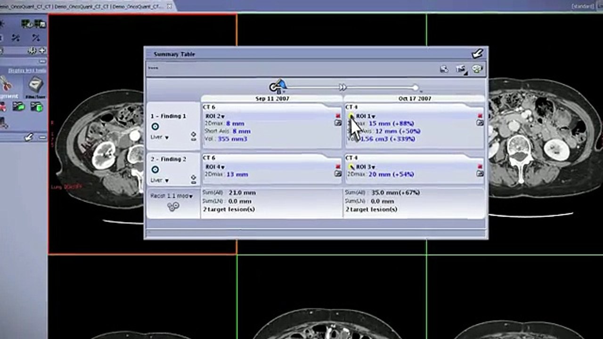This screenshot has height=339, width=603.
Task: Click the '2 - Finding 2' label
Action: click(168, 159)
